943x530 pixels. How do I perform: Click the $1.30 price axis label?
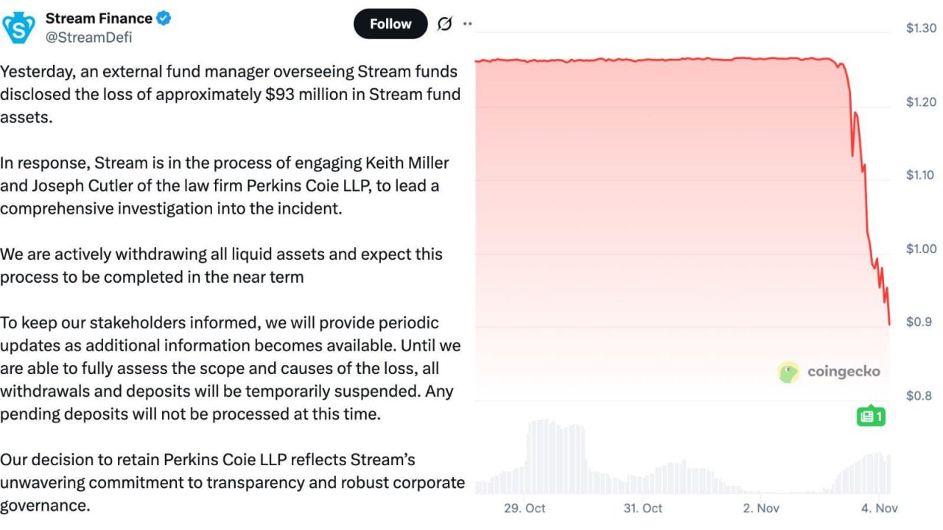[921, 29]
